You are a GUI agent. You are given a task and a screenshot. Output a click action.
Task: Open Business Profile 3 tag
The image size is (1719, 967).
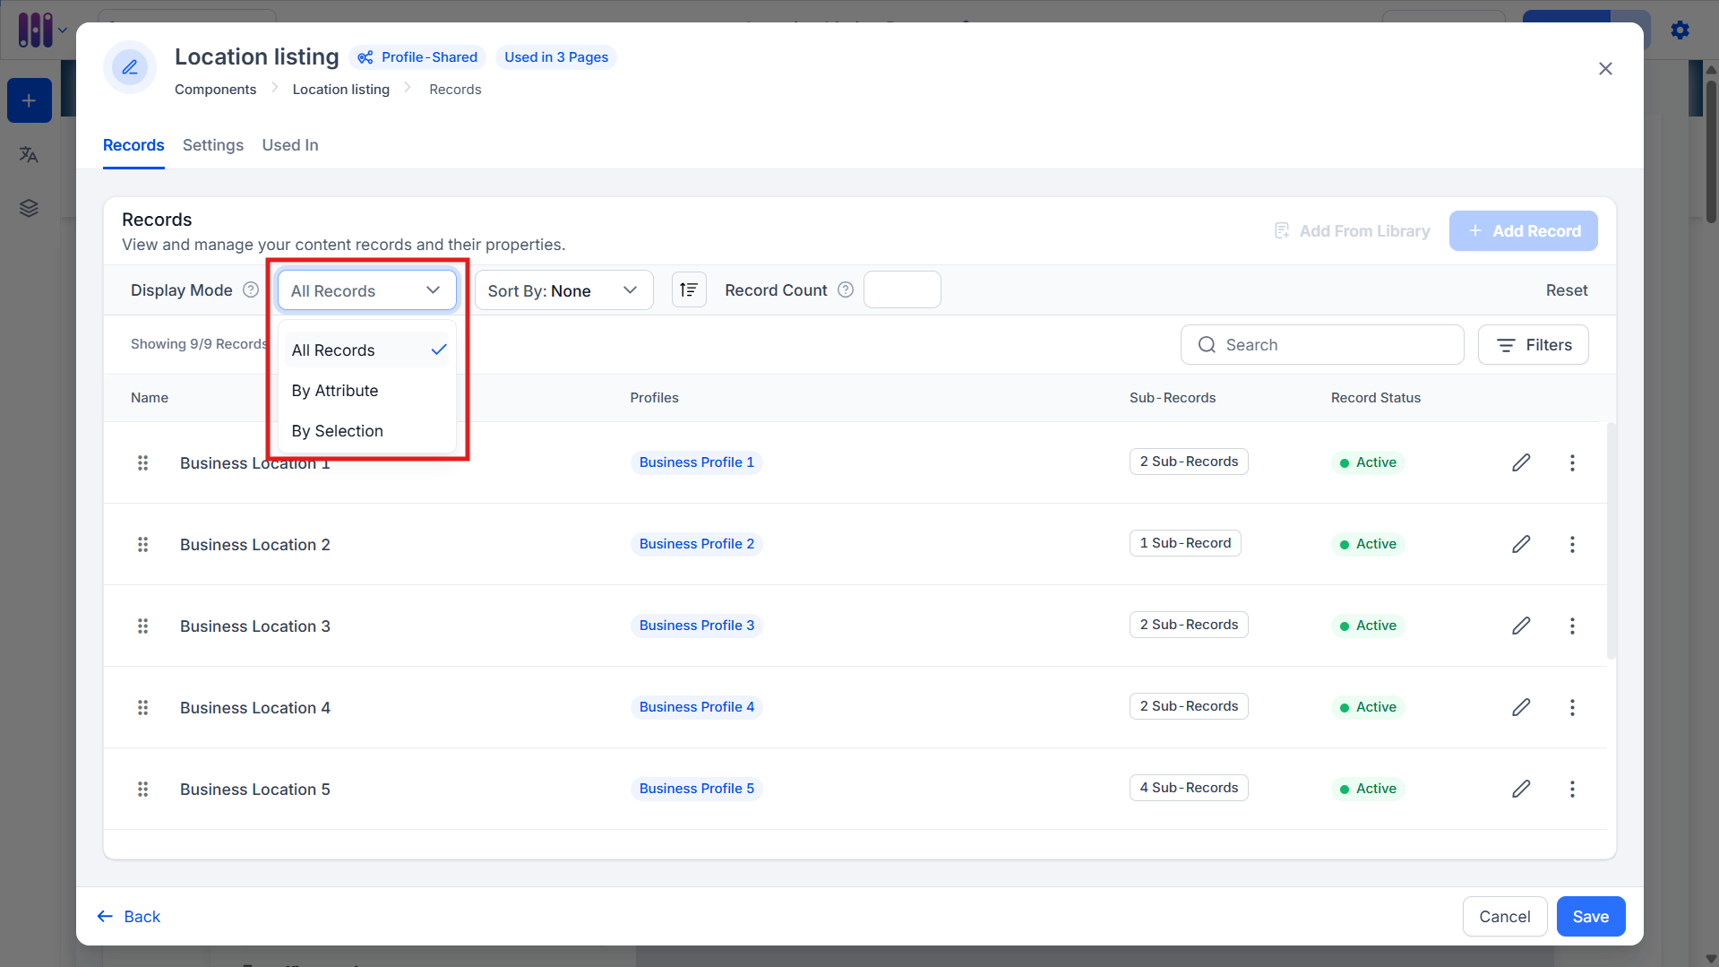(x=697, y=626)
